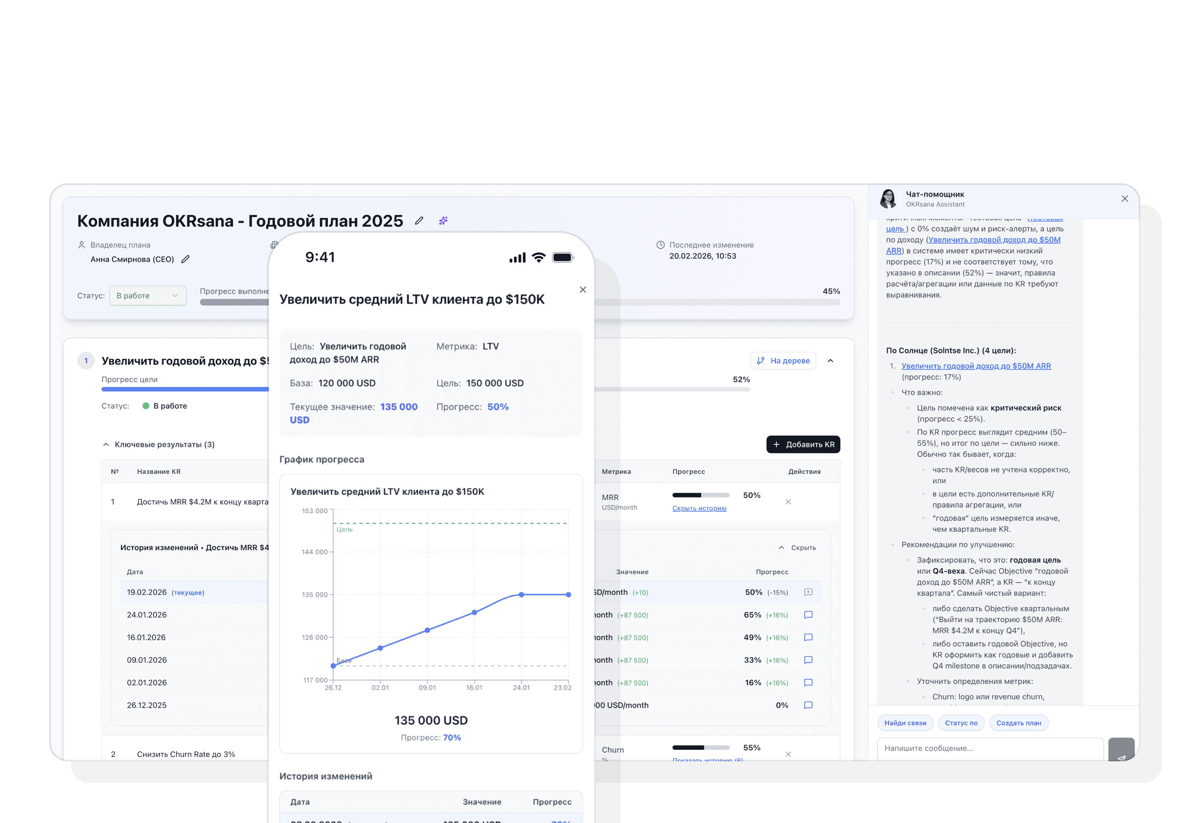Tap the battery icon in the phone status bar
Viewport: 1202px width, 823px height.
563,257
